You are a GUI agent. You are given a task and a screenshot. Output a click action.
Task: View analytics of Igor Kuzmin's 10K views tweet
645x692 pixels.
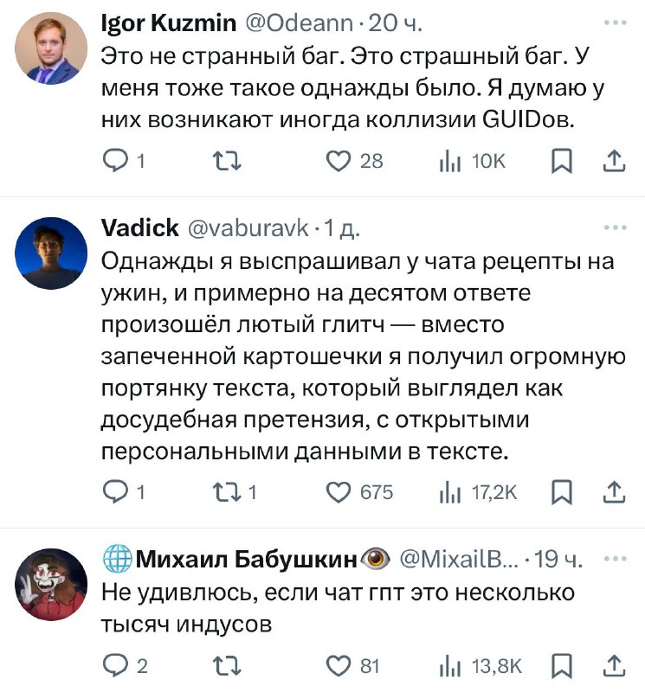pos(450,161)
